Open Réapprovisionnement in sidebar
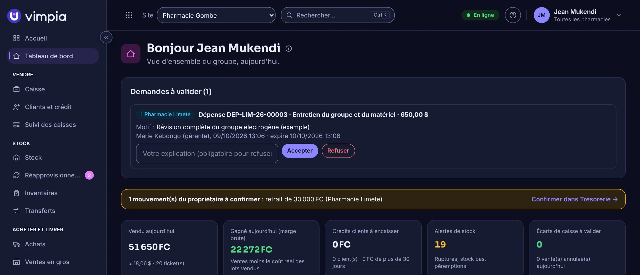This screenshot has width=640, height=275. 53,175
